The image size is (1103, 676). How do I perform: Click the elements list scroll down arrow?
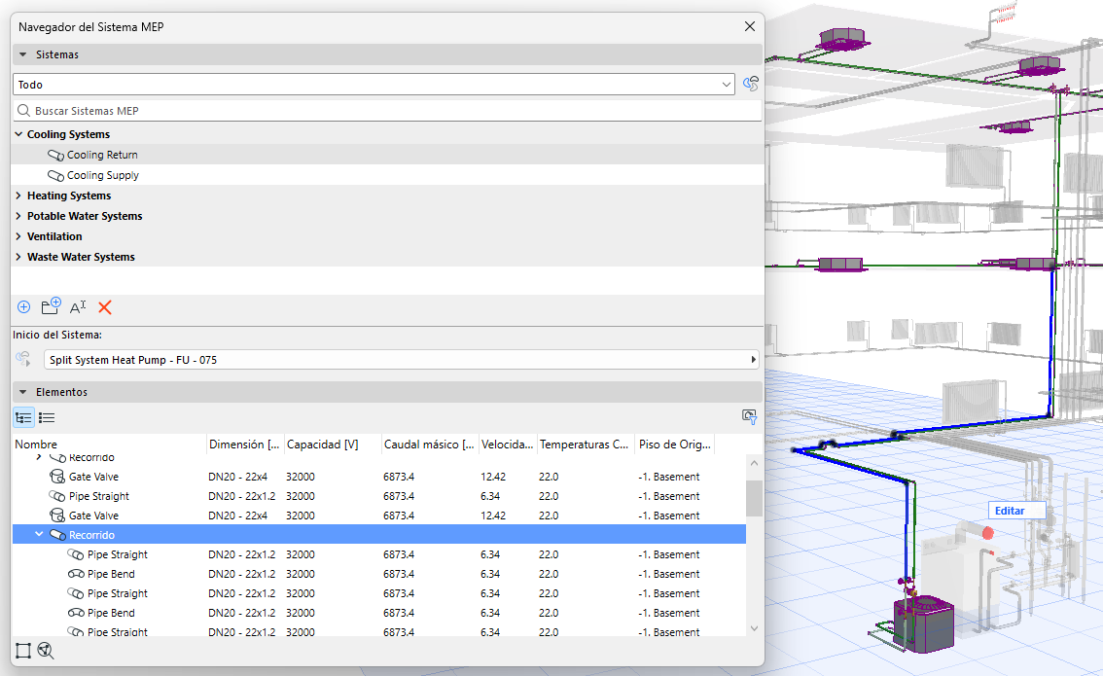click(754, 628)
